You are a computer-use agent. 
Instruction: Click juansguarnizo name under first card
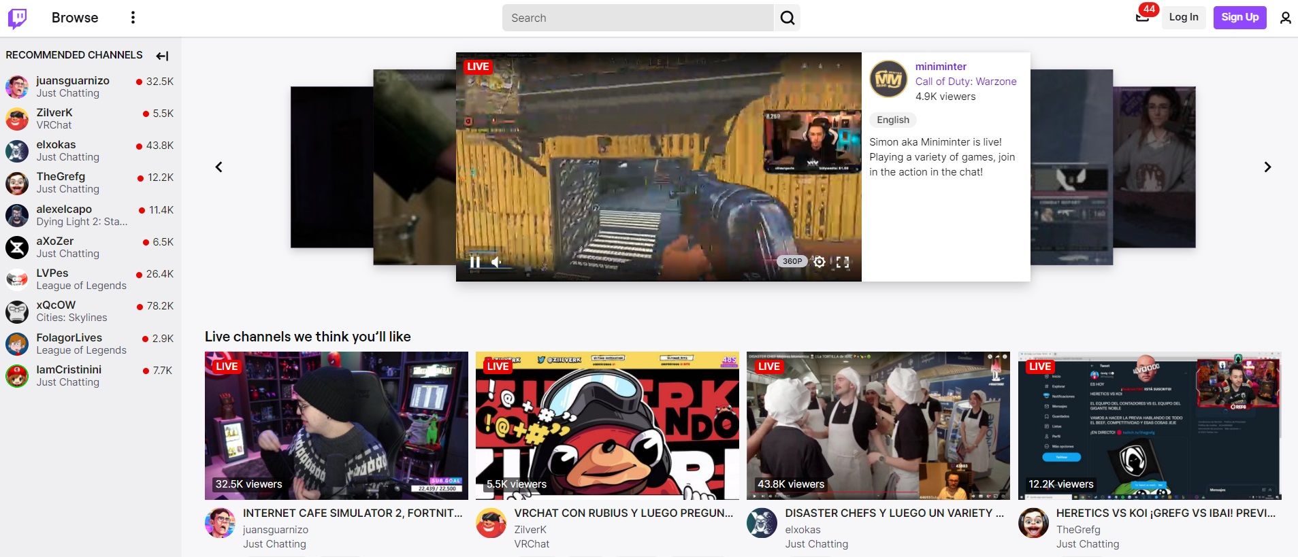tap(276, 530)
